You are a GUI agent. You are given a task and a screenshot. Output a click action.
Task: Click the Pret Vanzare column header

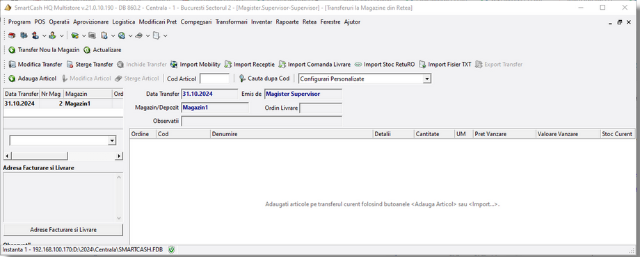(504, 133)
